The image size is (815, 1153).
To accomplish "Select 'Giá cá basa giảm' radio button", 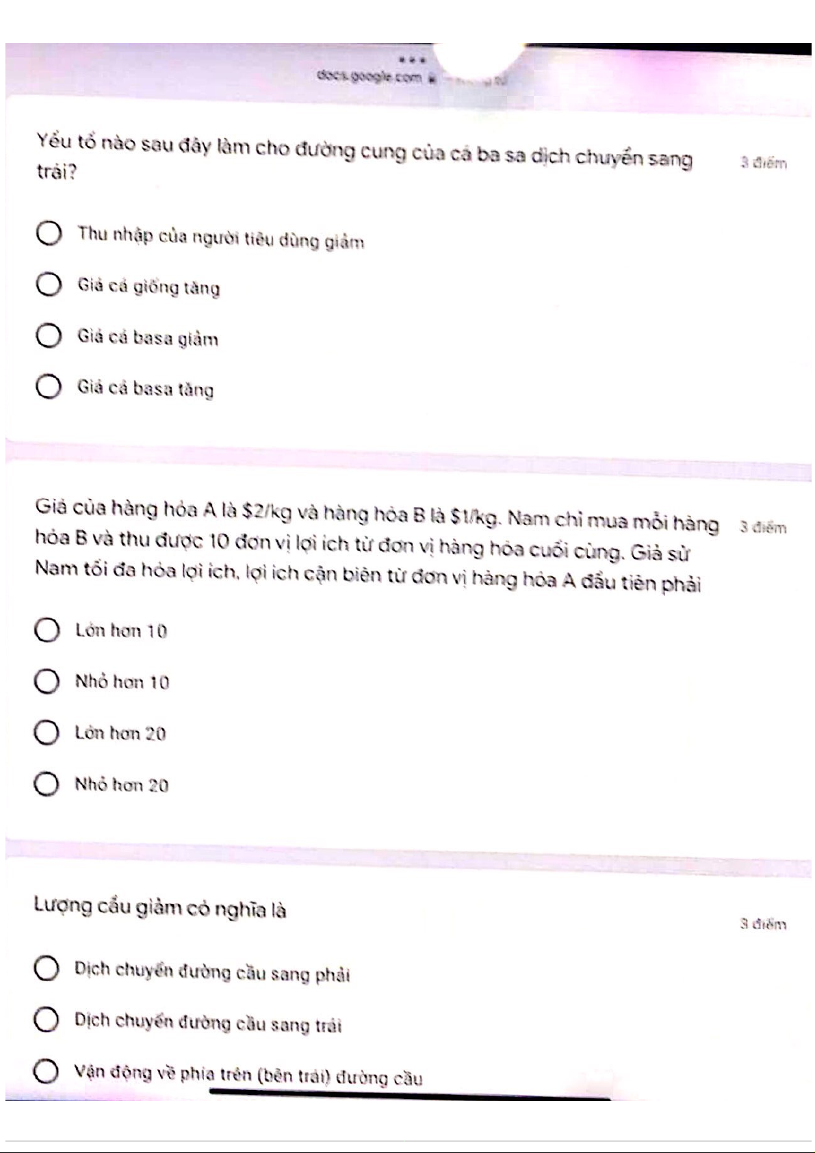I will (49, 337).
